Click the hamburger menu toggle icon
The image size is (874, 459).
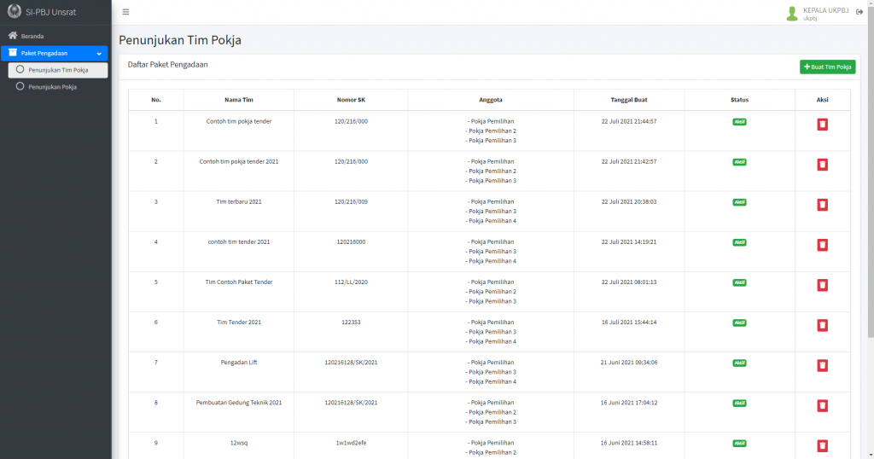tap(125, 12)
